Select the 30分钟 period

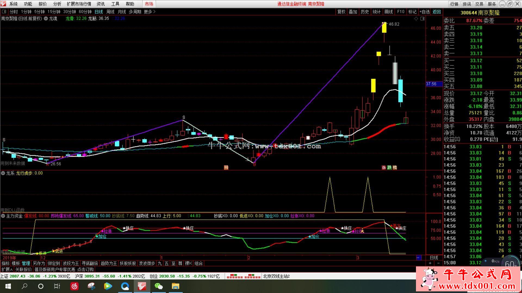[70, 12]
